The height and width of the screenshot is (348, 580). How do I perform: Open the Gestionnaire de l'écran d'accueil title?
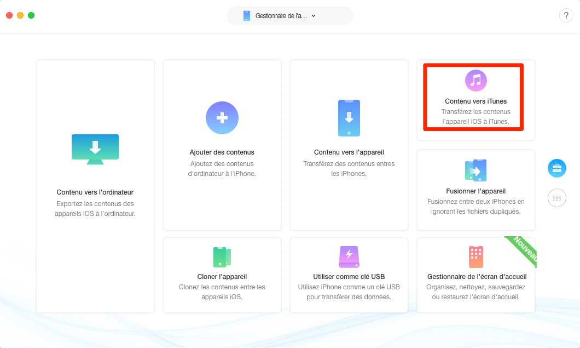(477, 276)
